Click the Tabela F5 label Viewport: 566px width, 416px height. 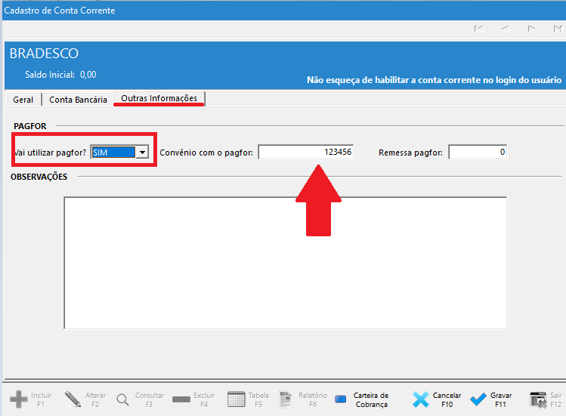tap(258, 399)
